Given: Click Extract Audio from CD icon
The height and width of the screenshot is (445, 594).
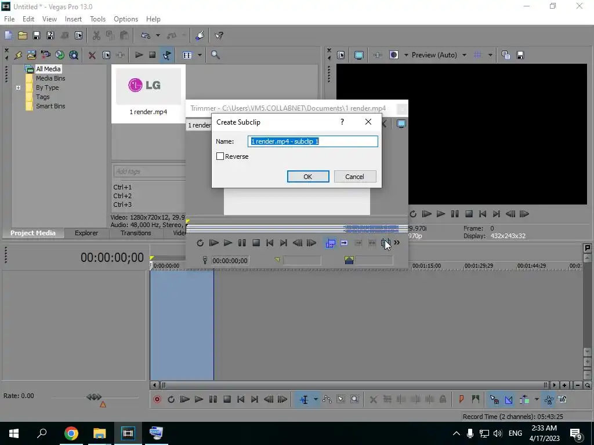Looking at the screenshot, I should click(60, 55).
